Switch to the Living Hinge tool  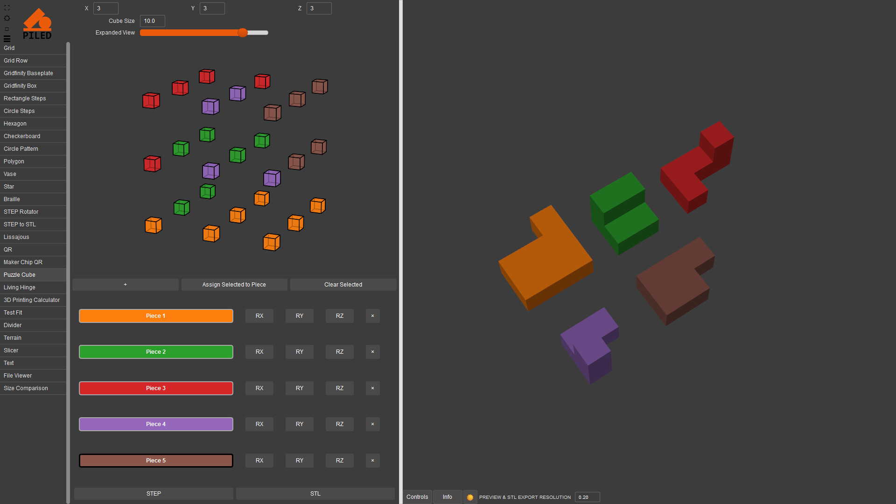20,287
